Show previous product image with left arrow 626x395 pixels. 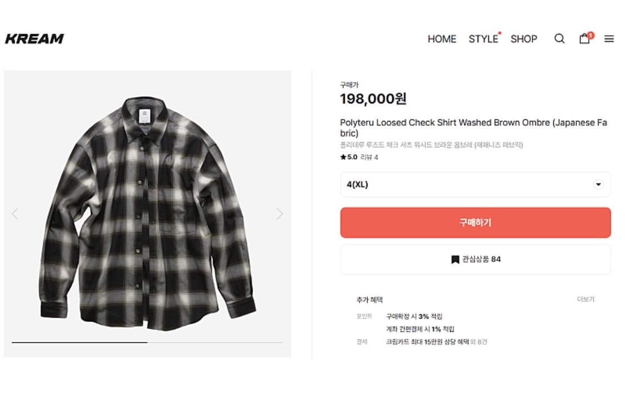pos(15,214)
